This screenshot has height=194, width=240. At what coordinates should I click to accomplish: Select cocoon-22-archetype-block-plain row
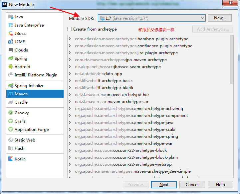pos(149,157)
